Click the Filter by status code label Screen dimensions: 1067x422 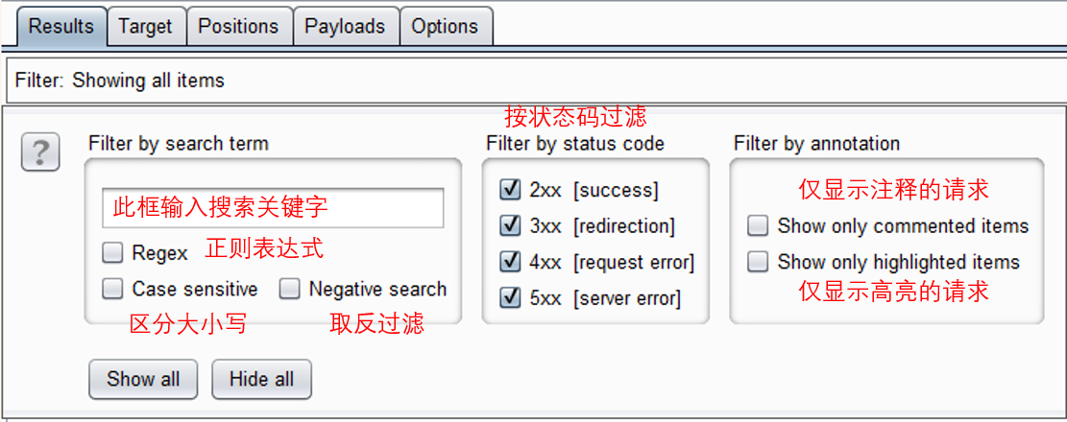pyautogui.click(x=574, y=144)
